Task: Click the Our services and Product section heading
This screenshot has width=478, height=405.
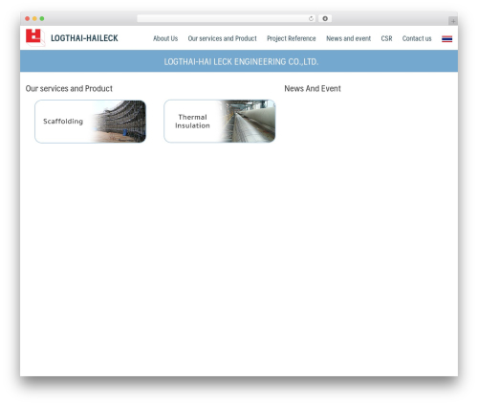Action: coord(69,88)
